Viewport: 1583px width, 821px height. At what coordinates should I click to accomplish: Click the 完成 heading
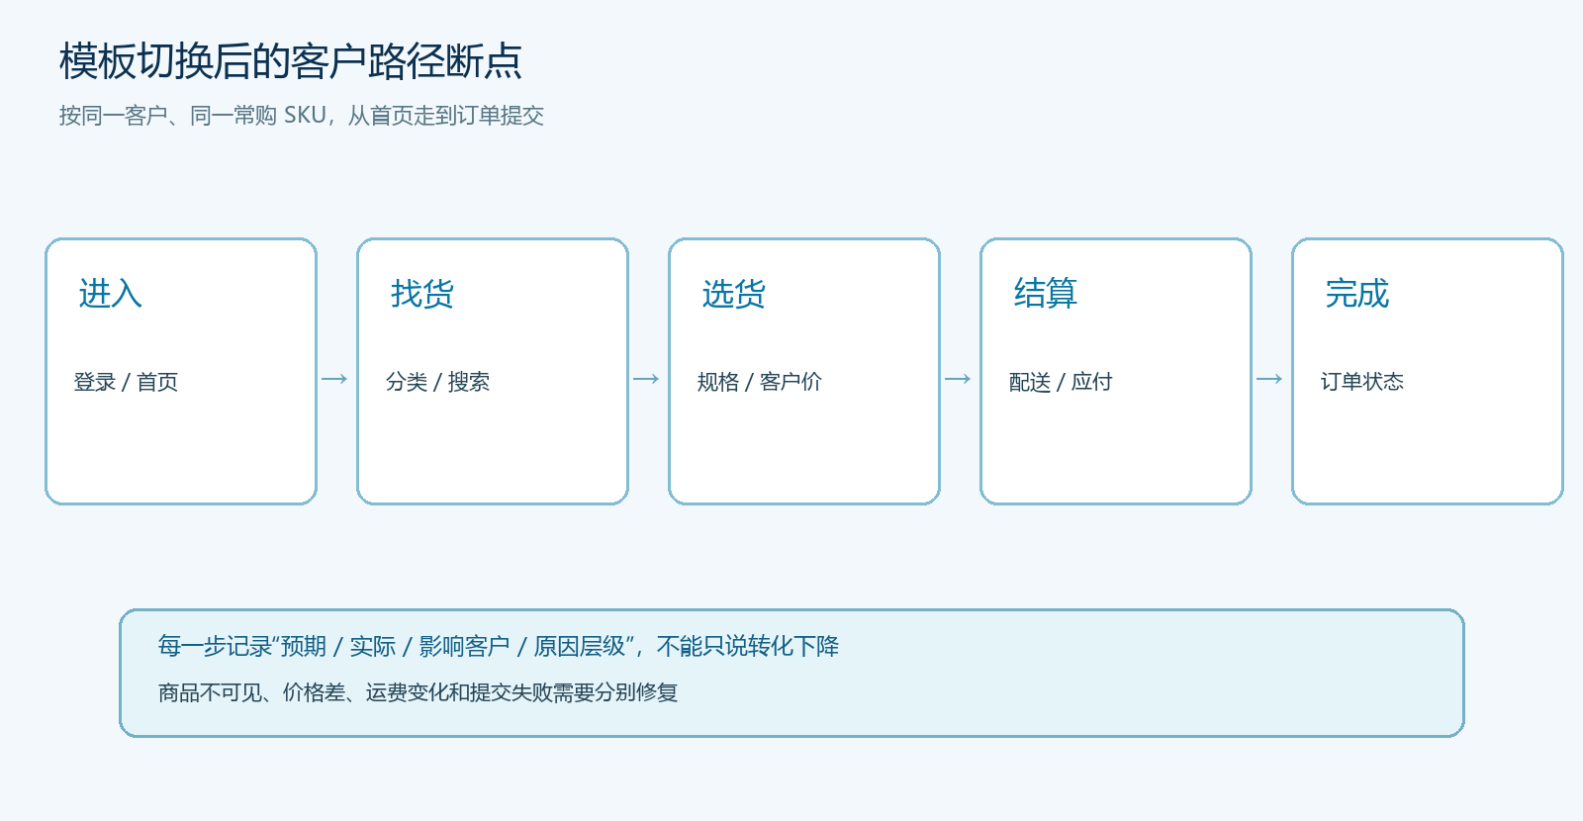(1356, 294)
